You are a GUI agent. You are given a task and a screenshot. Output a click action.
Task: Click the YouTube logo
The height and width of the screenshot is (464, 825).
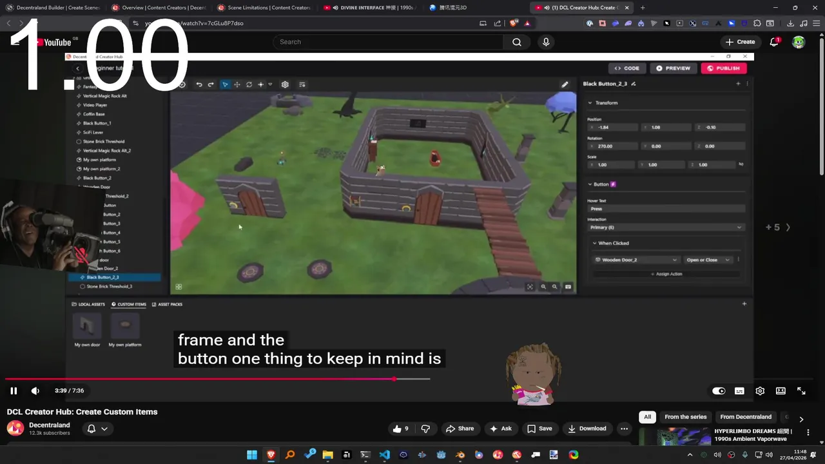coord(53,42)
